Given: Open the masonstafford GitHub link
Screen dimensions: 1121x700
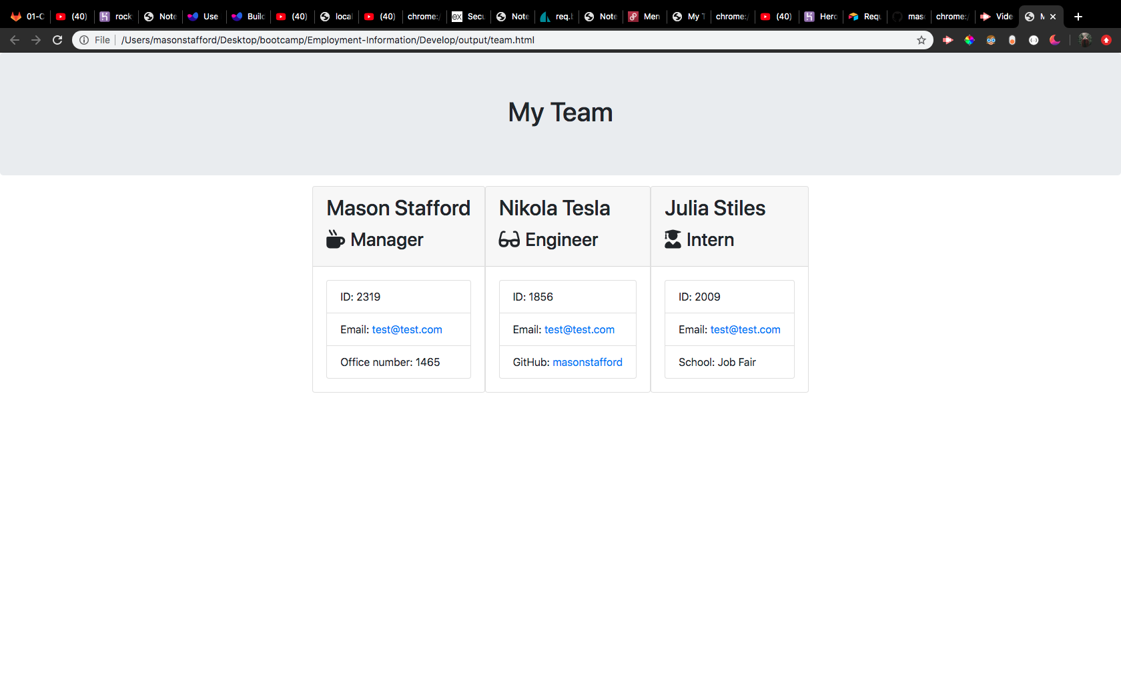Looking at the screenshot, I should click(587, 362).
